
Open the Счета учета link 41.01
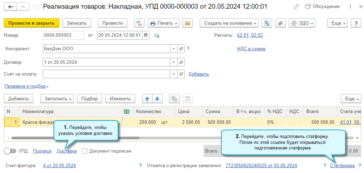point(350,122)
